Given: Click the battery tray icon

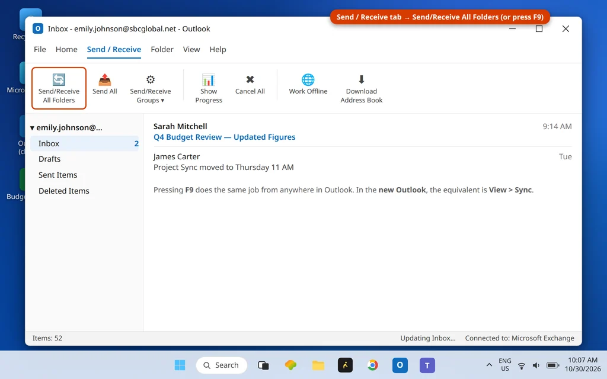Looking at the screenshot, I should 553,365.
